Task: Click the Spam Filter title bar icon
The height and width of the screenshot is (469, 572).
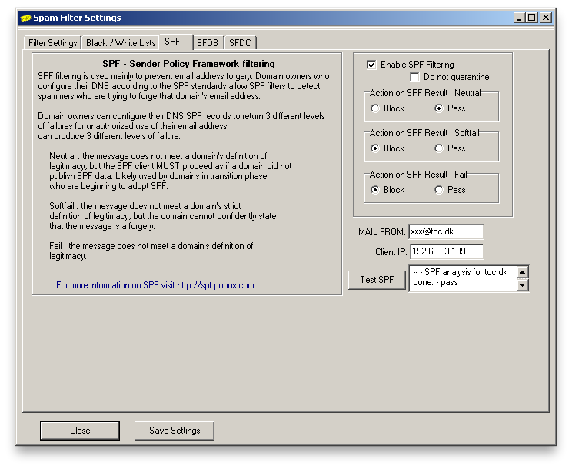Action: (25, 18)
